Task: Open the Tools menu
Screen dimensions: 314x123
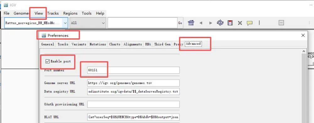Action: (x=87, y=14)
